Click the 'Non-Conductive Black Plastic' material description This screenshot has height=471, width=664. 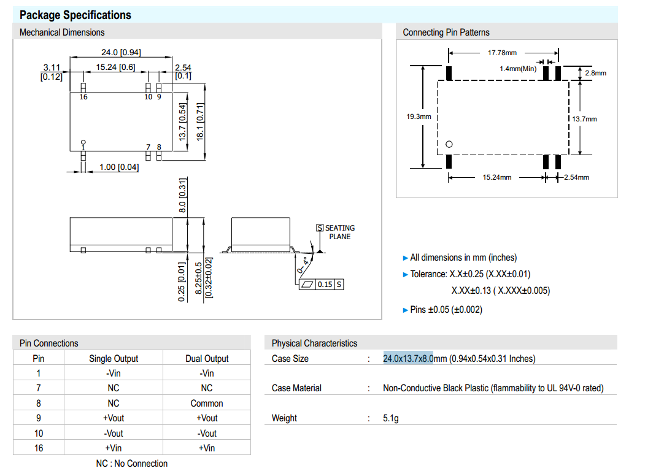[436, 388]
